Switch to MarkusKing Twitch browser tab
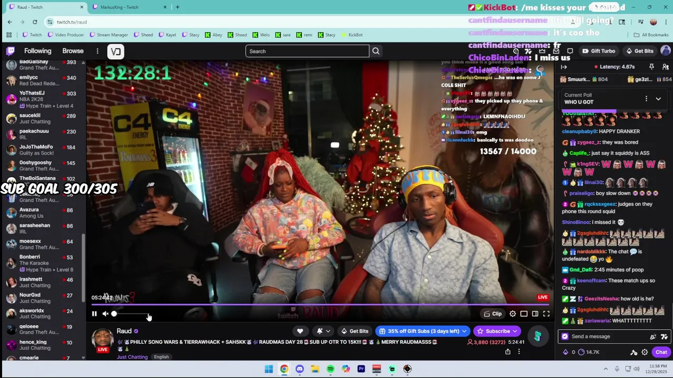Image resolution: width=673 pixels, height=378 pixels. click(129, 7)
